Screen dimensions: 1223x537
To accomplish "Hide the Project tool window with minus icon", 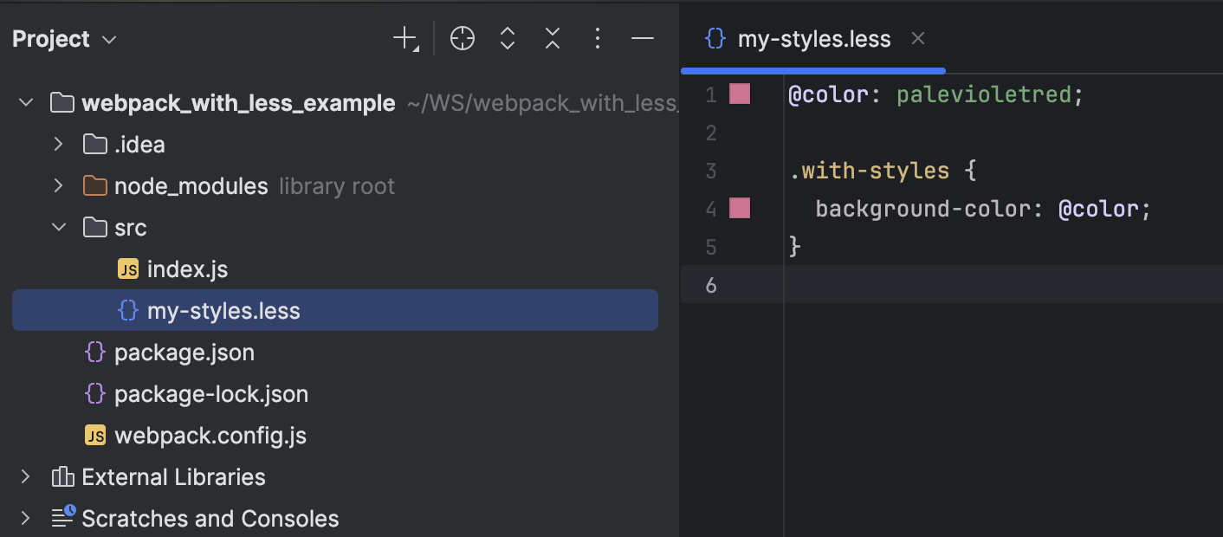I will (x=642, y=38).
